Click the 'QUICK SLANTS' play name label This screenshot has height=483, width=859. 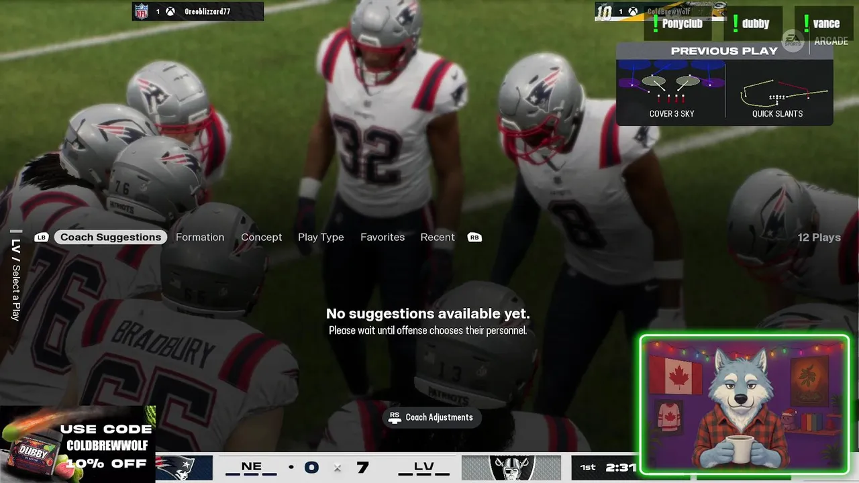[777, 114]
